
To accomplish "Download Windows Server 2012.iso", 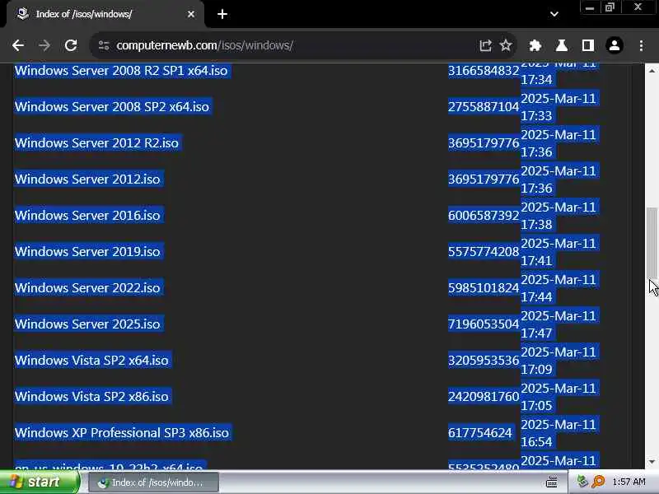I will click(87, 179).
